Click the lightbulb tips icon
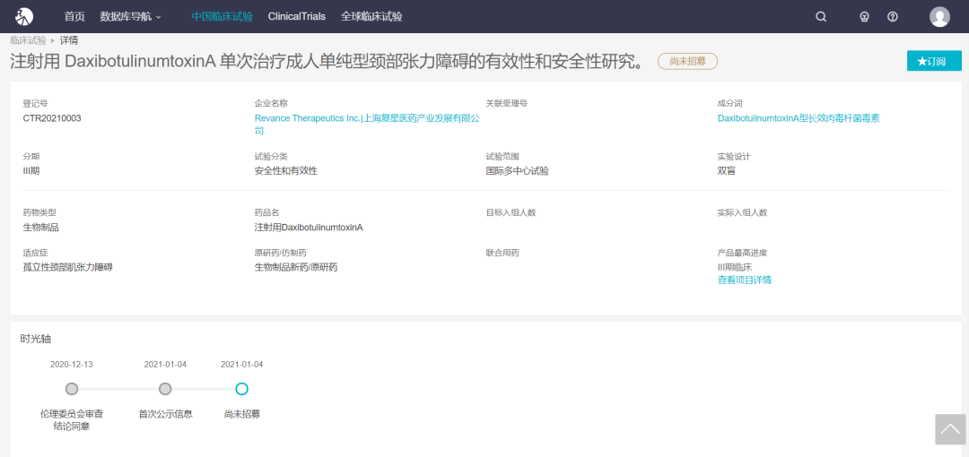 [865, 17]
